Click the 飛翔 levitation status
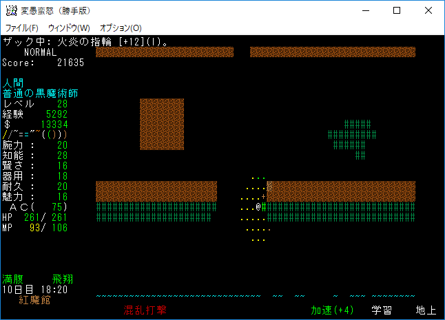445x320 pixels. tap(63, 279)
